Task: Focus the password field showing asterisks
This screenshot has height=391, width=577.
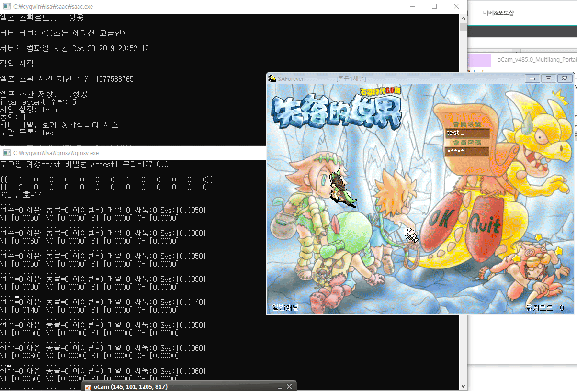Action: pyautogui.click(x=467, y=152)
